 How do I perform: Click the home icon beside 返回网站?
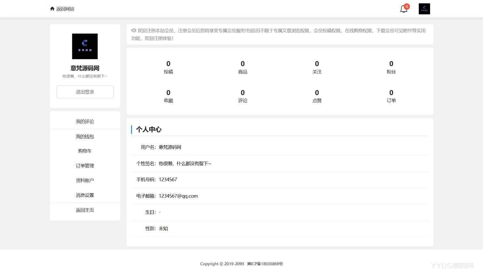coord(52,9)
